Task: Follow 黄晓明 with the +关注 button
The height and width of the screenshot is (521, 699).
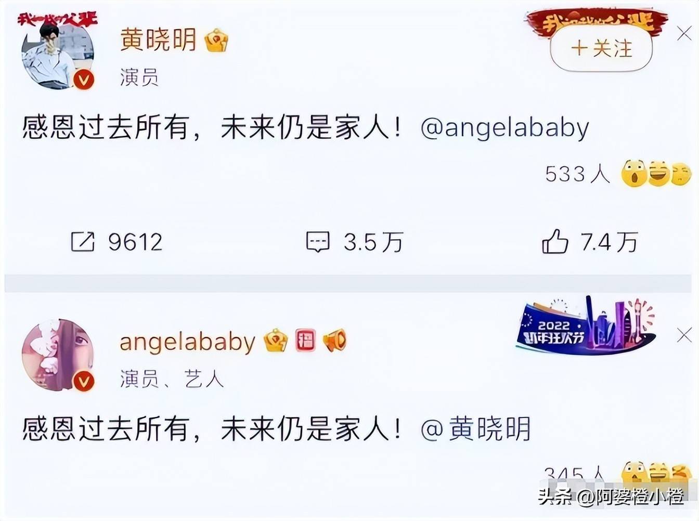Action: 601,48
